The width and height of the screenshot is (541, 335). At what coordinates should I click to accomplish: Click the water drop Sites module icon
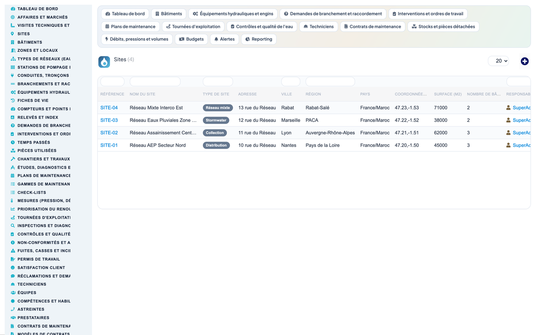tap(104, 62)
